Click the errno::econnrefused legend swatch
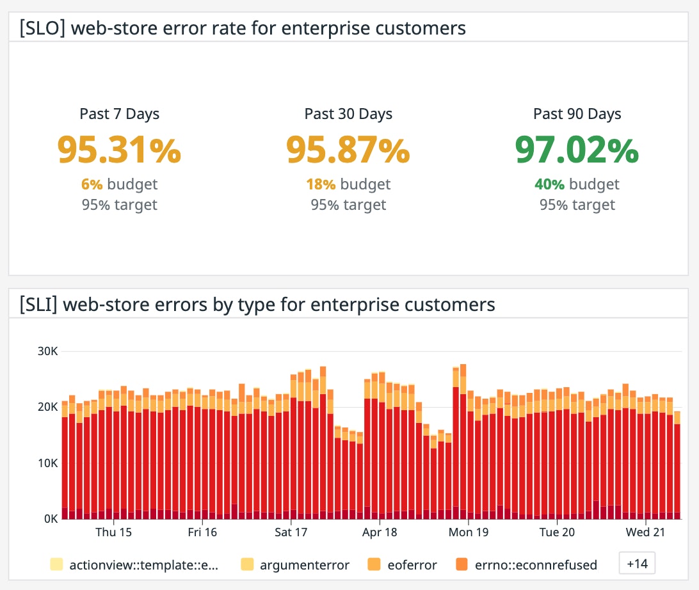Screen dimensions: 699x590 (462, 564)
